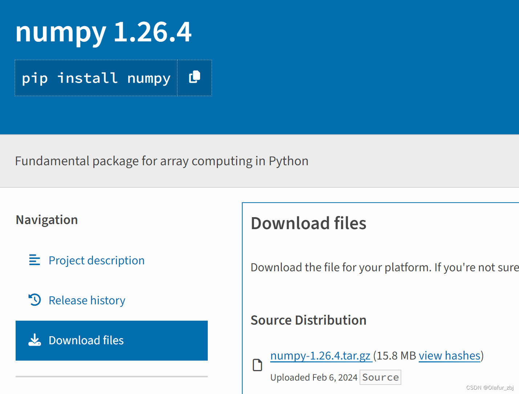Click the Project description list icon
Screen dimensions: 519x394
click(35, 260)
